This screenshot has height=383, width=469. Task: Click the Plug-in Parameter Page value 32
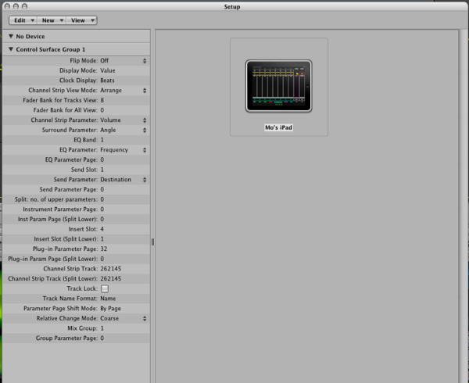click(104, 249)
